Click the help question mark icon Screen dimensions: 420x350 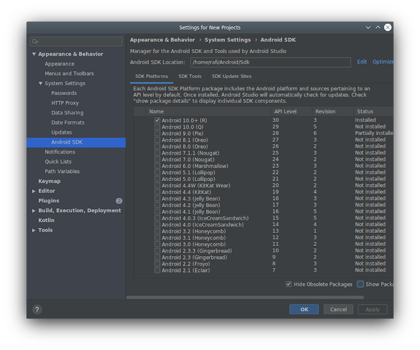click(37, 309)
